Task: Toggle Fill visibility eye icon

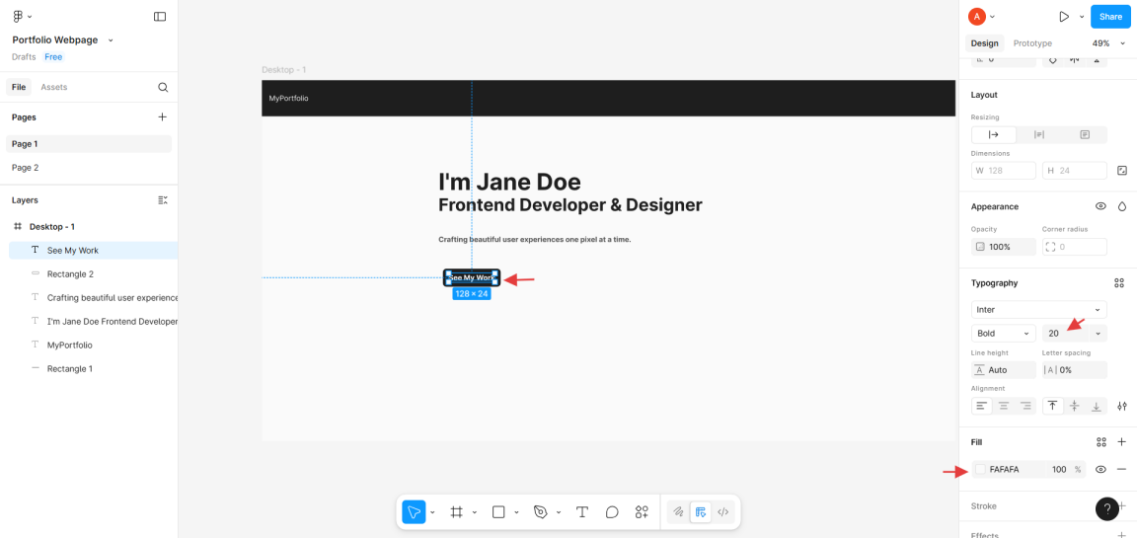Action: pos(1100,470)
